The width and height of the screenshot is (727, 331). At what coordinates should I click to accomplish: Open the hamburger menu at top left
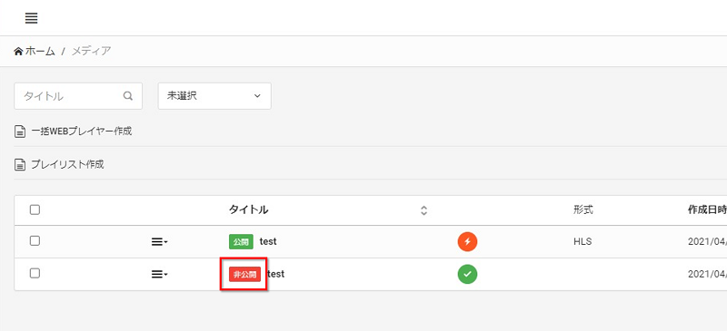tap(32, 18)
